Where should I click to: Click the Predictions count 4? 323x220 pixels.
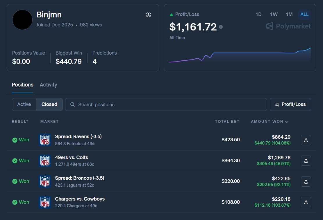pyautogui.click(x=94, y=62)
